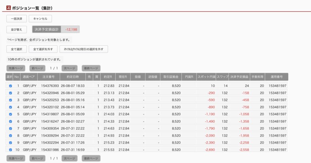Click the 取引証拠金 column header
This screenshot has width=311, height=163.
[x=171, y=77]
